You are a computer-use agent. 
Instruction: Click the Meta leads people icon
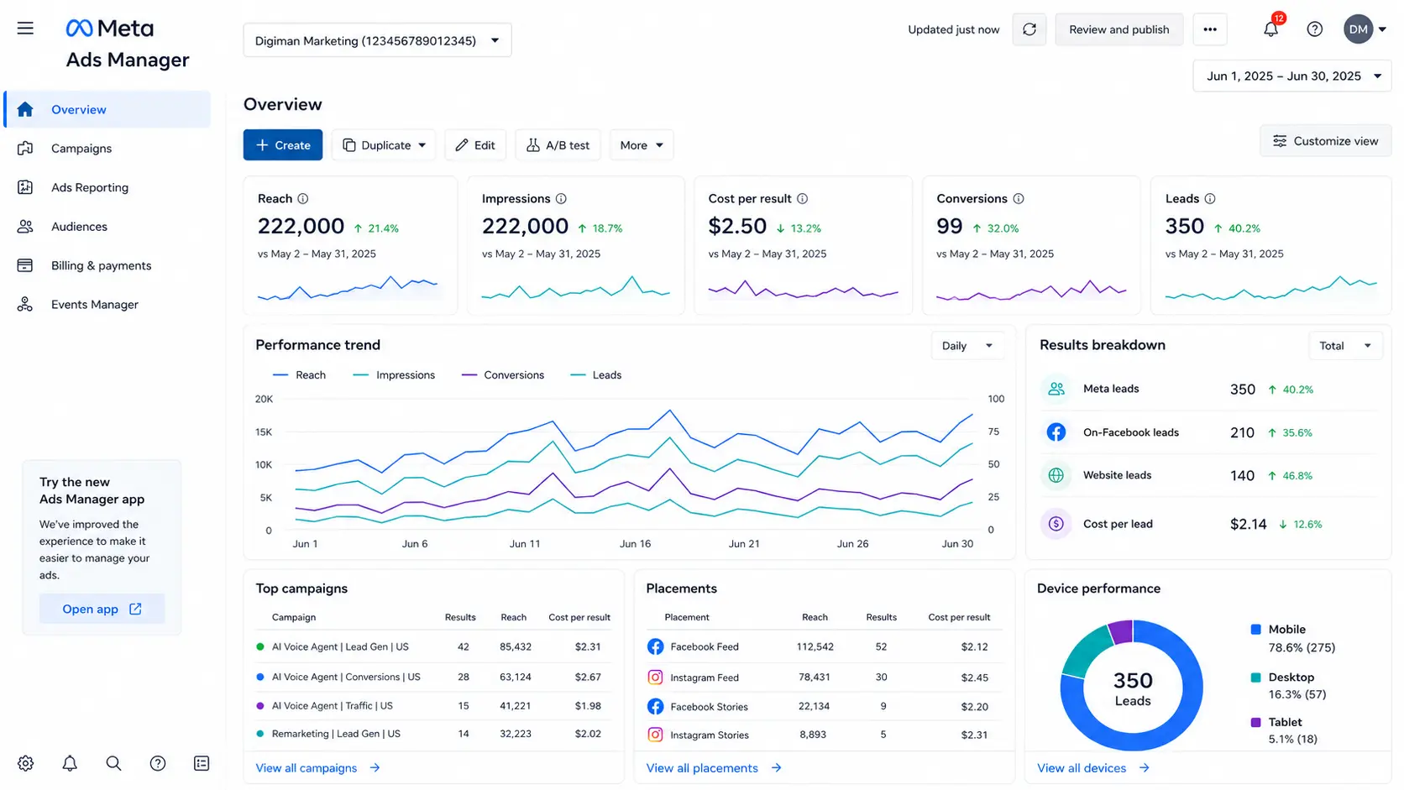point(1056,389)
